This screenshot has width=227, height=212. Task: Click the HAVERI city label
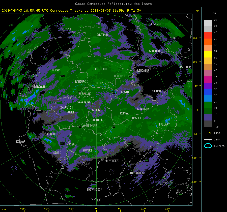click(x=88, y=150)
